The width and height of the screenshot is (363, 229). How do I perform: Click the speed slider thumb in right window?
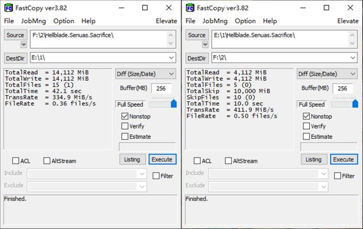point(355,103)
